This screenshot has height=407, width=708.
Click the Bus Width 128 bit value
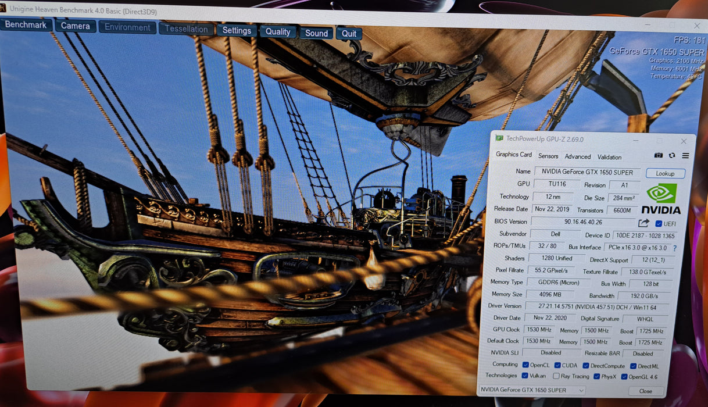tap(651, 284)
